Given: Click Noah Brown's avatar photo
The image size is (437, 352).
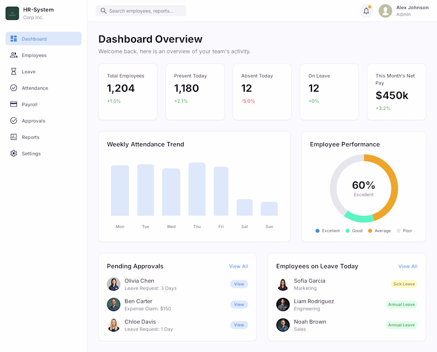Looking at the screenshot, I should 283,325.
